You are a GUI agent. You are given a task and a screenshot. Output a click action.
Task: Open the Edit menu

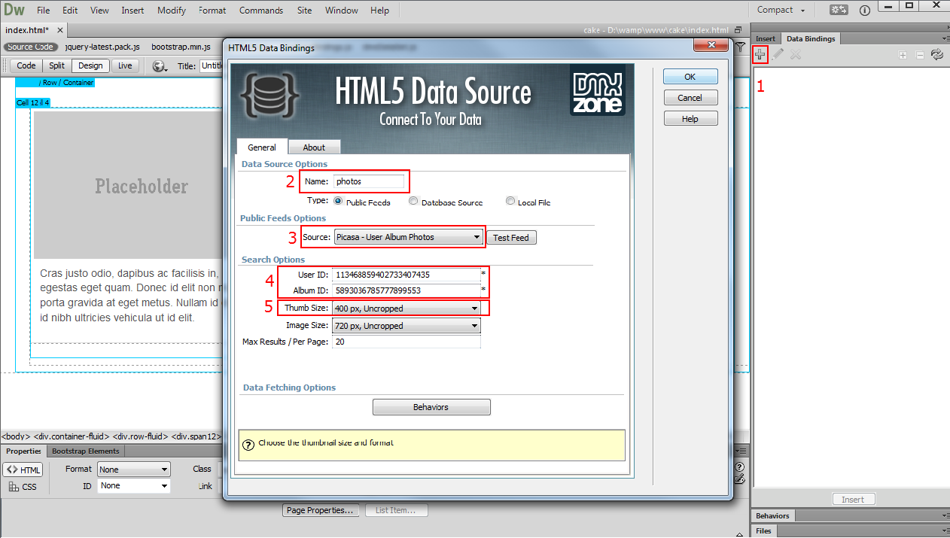tap(70, 11)
